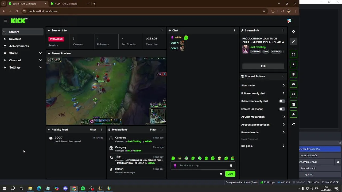Image resolution: width=342 pixels, height=192 pixels.
Task: Click the Spanish tag chip
Action: (x=255, y=52)
